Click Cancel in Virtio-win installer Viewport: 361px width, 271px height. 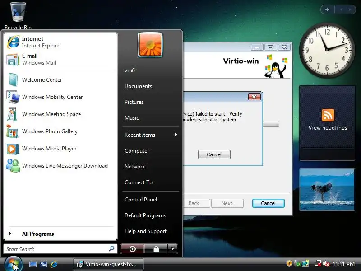tap(268, 203)
